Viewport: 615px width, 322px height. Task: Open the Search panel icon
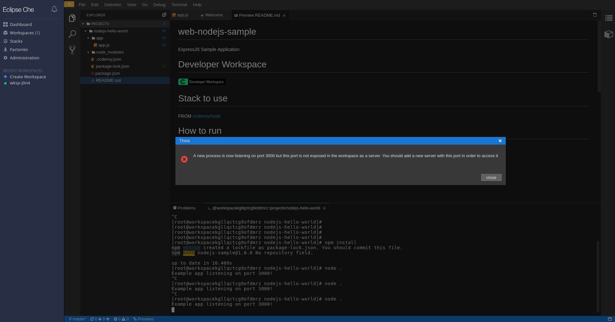(x=72, y=34)
